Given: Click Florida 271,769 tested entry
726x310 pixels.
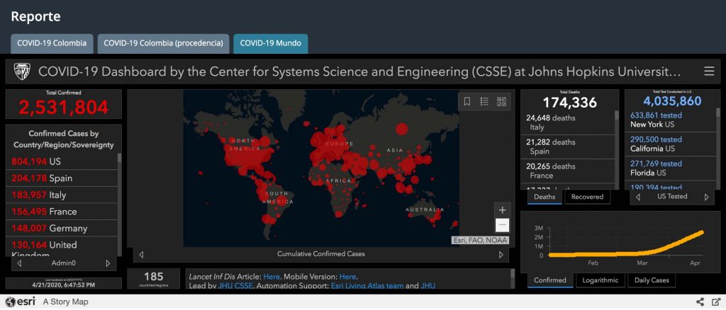Looking at the screenshot, I should pos(671,168).
